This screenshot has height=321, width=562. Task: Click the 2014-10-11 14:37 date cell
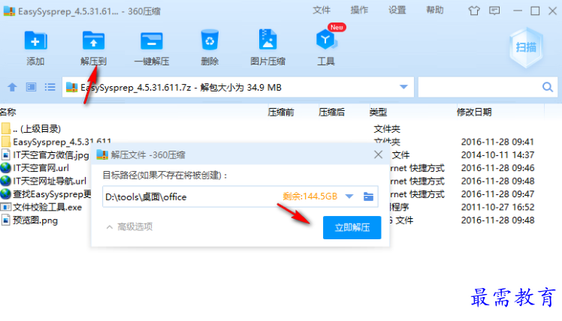[x=497, y=155]
